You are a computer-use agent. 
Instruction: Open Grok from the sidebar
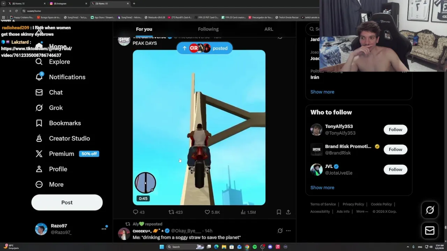[49, 108]
